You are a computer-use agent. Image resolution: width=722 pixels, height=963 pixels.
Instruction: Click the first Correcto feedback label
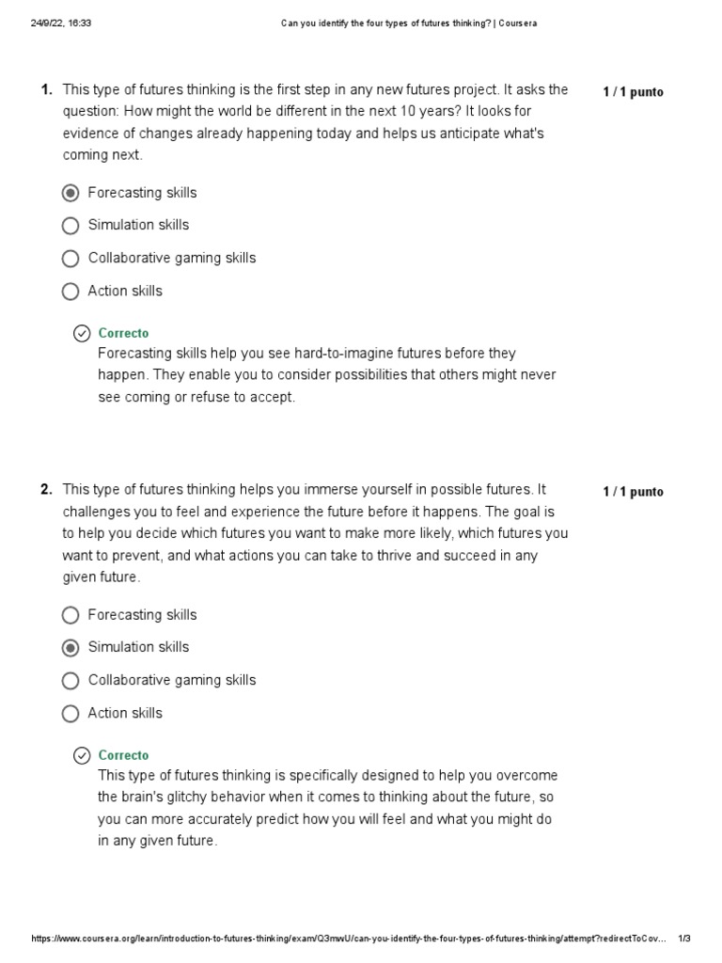(123, 333)
